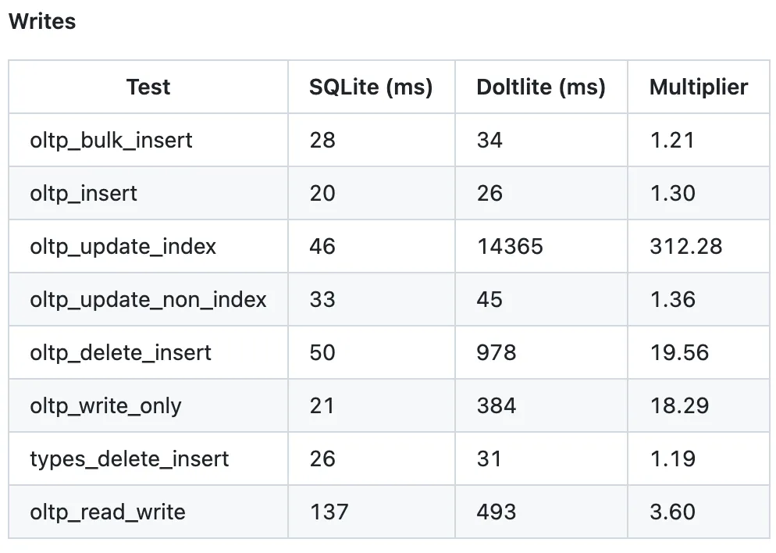Select the Test column header

tap(148, 87)
